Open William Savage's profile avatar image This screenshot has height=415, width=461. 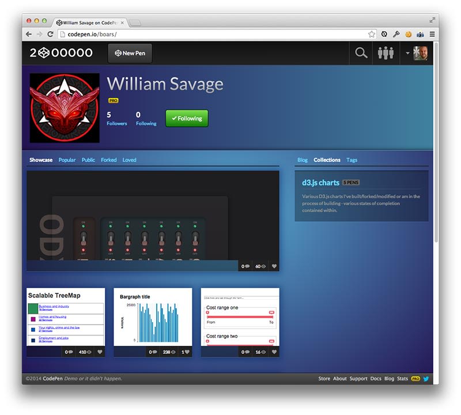coord(65,108)
